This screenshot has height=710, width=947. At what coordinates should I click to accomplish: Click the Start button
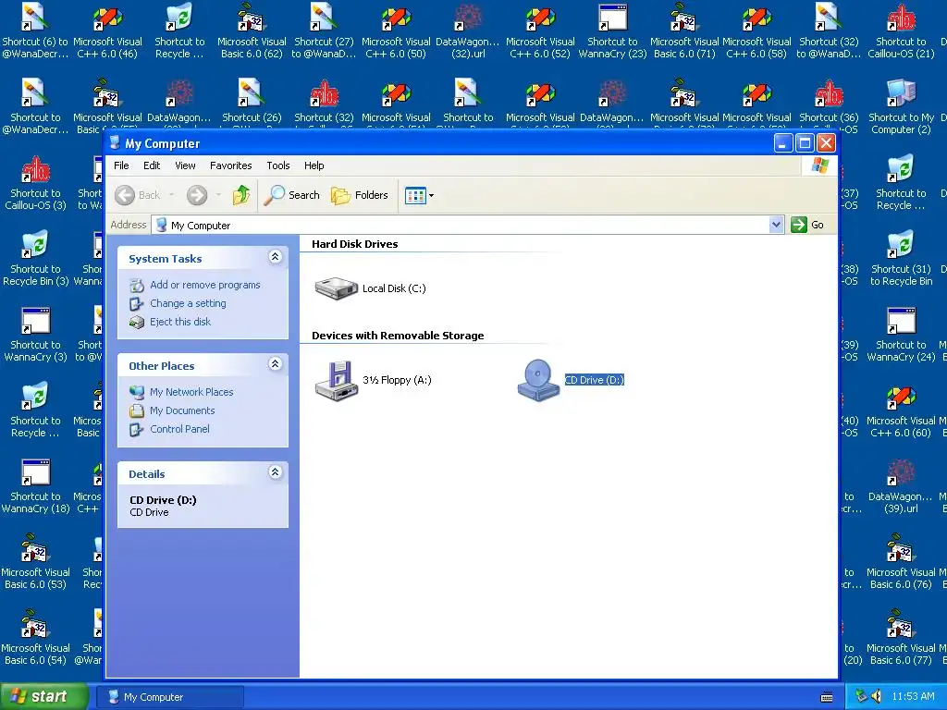44,697
